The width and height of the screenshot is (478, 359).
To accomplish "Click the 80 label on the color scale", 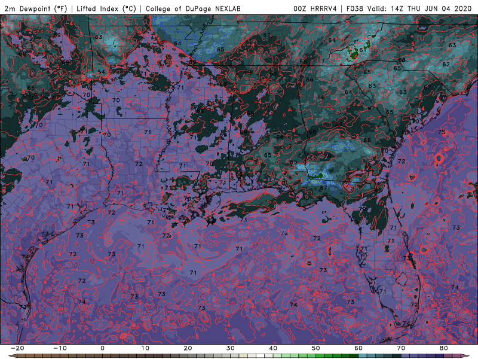I will (444, 348).
